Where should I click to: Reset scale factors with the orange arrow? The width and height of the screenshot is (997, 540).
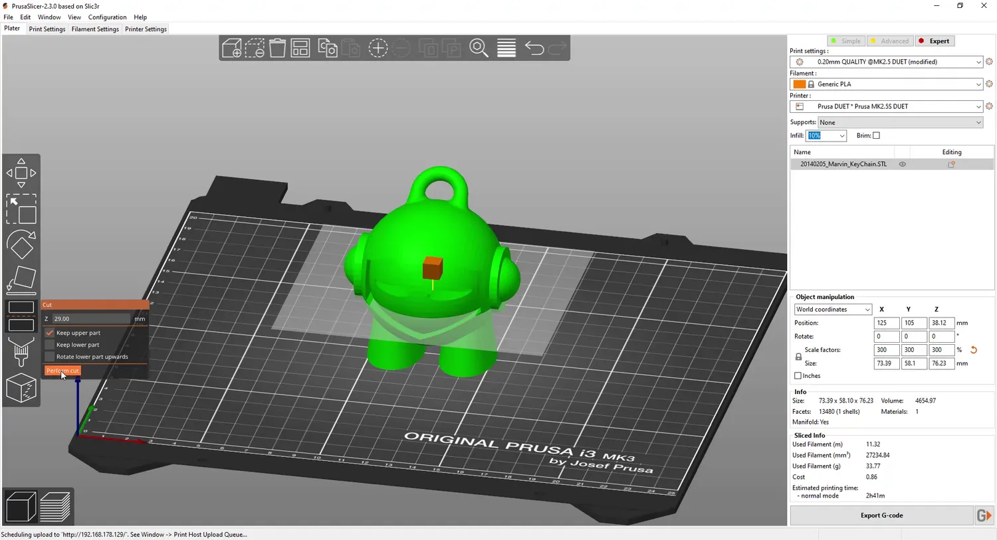(974, 350)
